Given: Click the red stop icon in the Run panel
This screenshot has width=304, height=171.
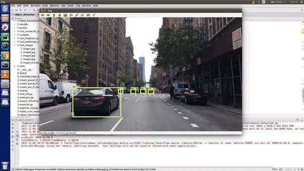Looking at the screenshot, I should pos(12,128).
